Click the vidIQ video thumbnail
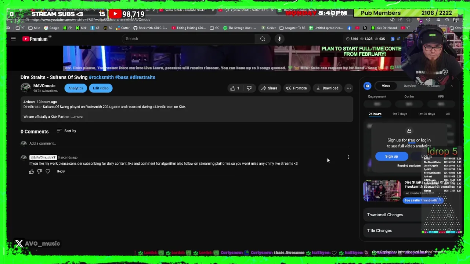The image size is (470, 264). click(382, 191)
